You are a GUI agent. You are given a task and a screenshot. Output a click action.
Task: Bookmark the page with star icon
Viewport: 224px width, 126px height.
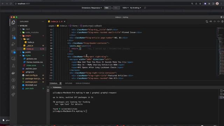[200, 4]
